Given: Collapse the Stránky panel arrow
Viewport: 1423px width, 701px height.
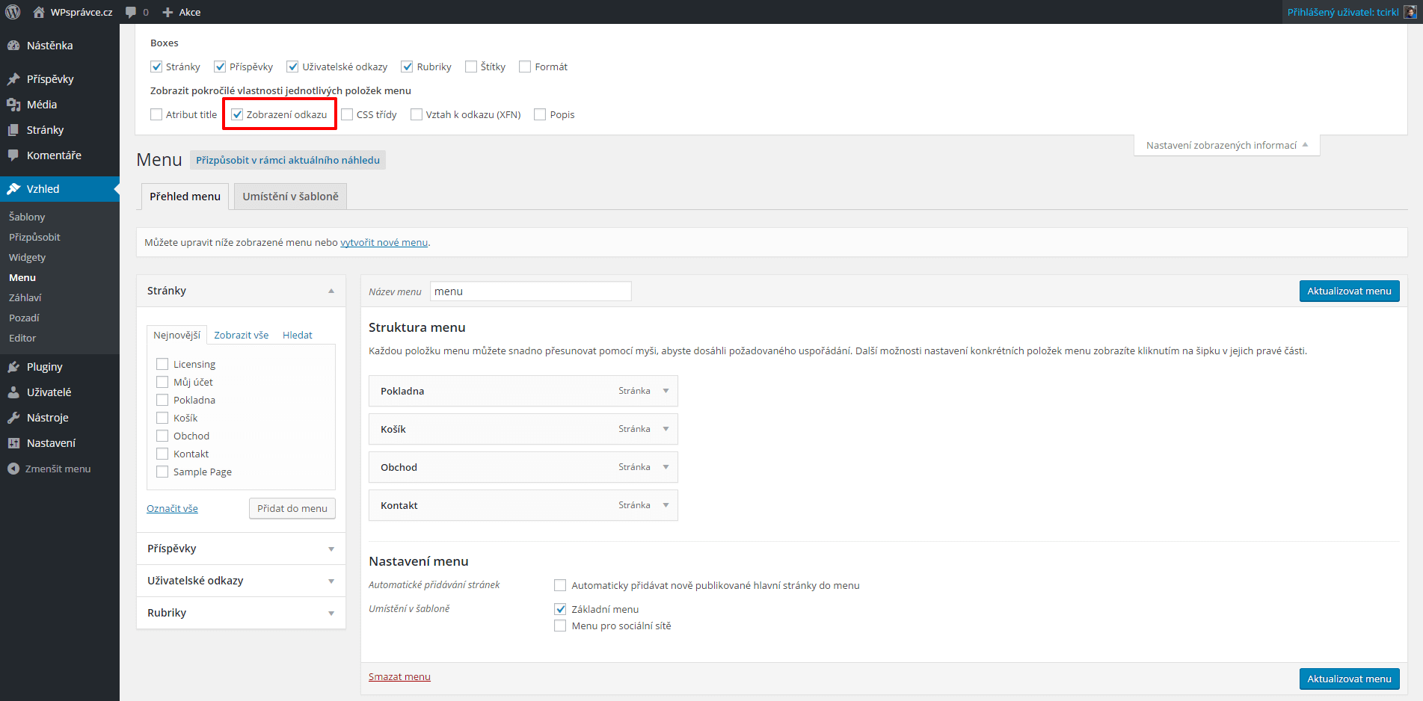Looking at the screenshot, I should tap(331, 291).
